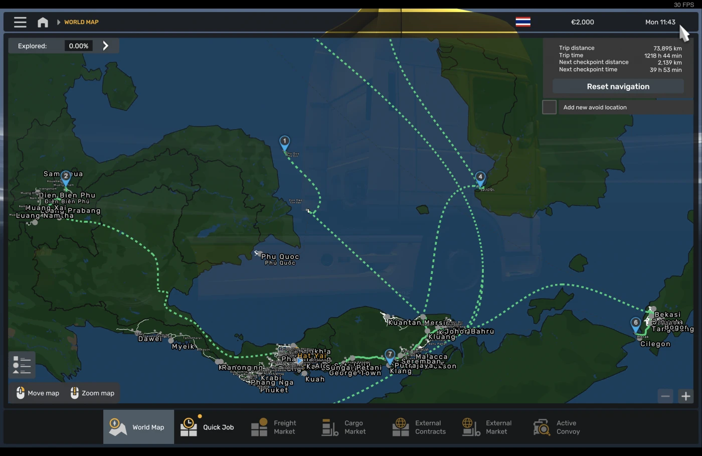The height and width of the screenshot is (456, 702).
Task: Enable Add new avoid location
Action: click(549, 107)
